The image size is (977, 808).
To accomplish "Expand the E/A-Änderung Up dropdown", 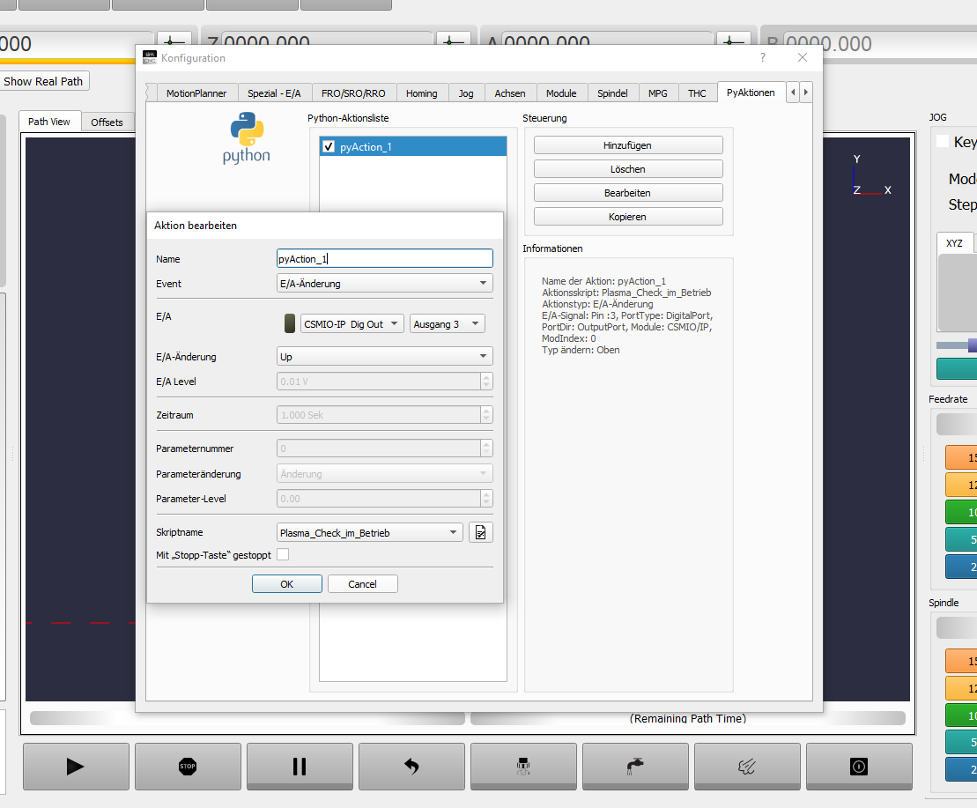I will pos(384,356).
